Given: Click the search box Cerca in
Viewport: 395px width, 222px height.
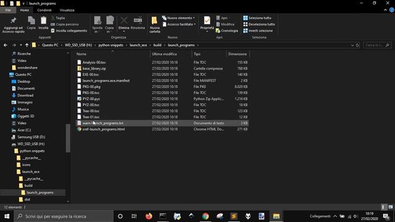Looking at the screenshot, I should (x=377, y=45).
